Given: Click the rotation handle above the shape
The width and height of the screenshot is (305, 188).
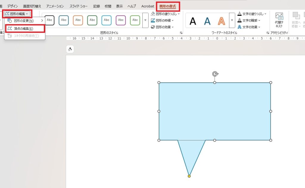Looking at the screenshot, I should (x=214, y=74).
